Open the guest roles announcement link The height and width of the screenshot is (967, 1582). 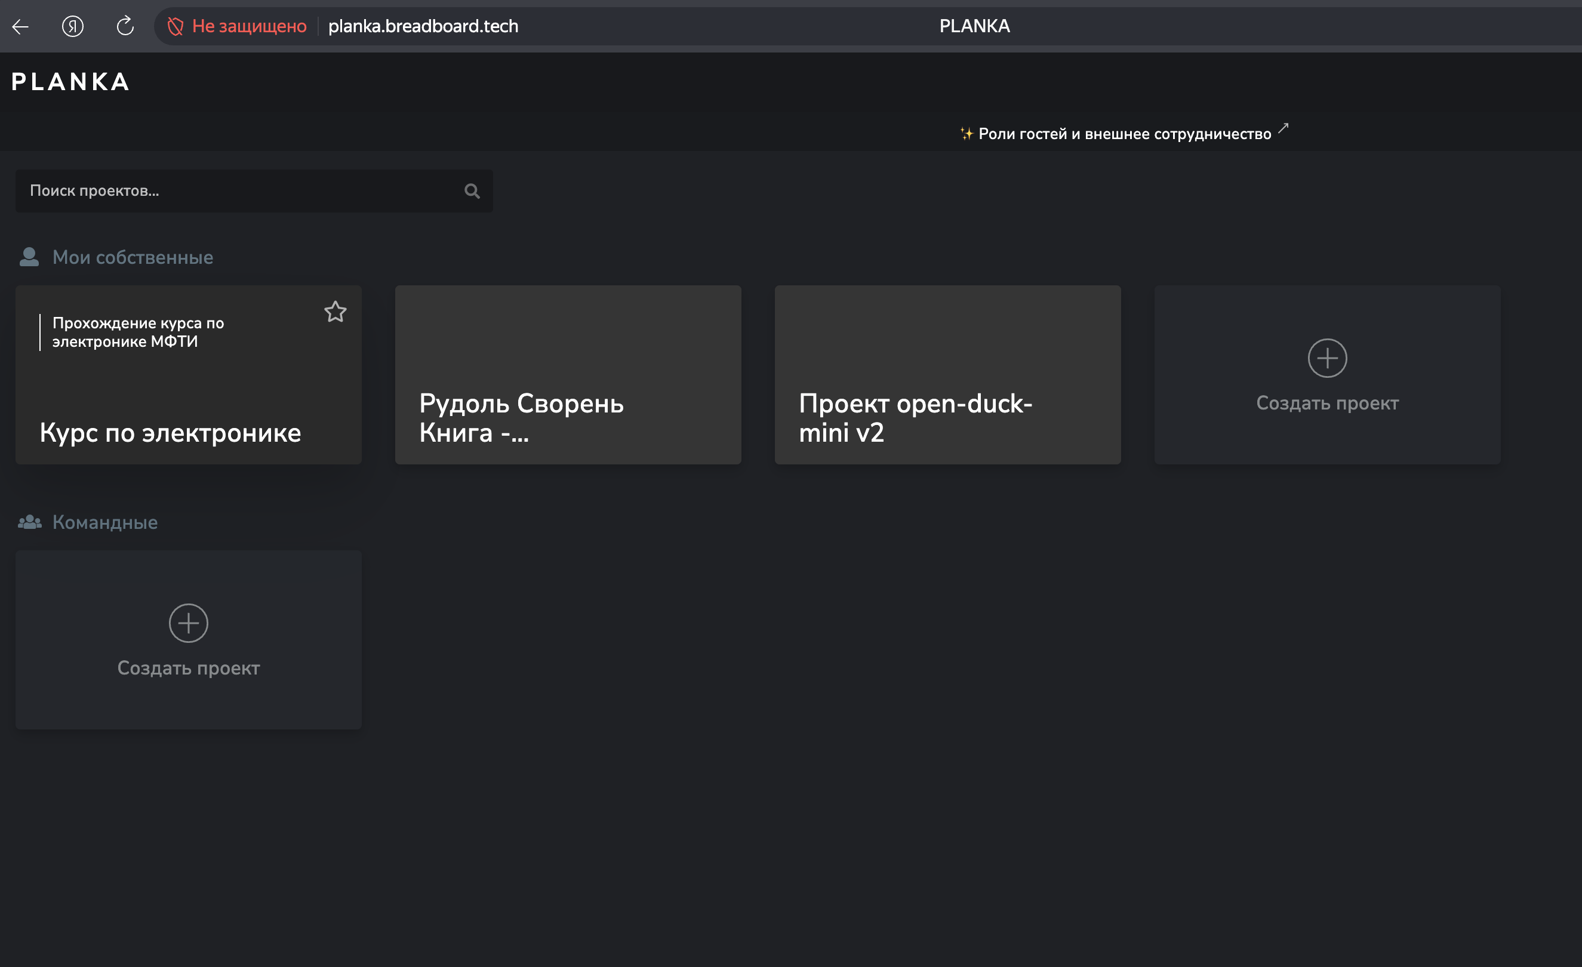coord(1124,133)
